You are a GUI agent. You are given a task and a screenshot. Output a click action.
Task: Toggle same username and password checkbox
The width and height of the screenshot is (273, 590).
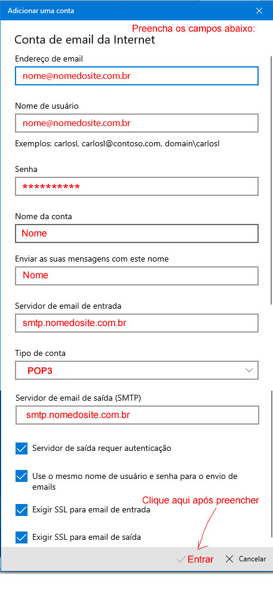tap(22, 477)
